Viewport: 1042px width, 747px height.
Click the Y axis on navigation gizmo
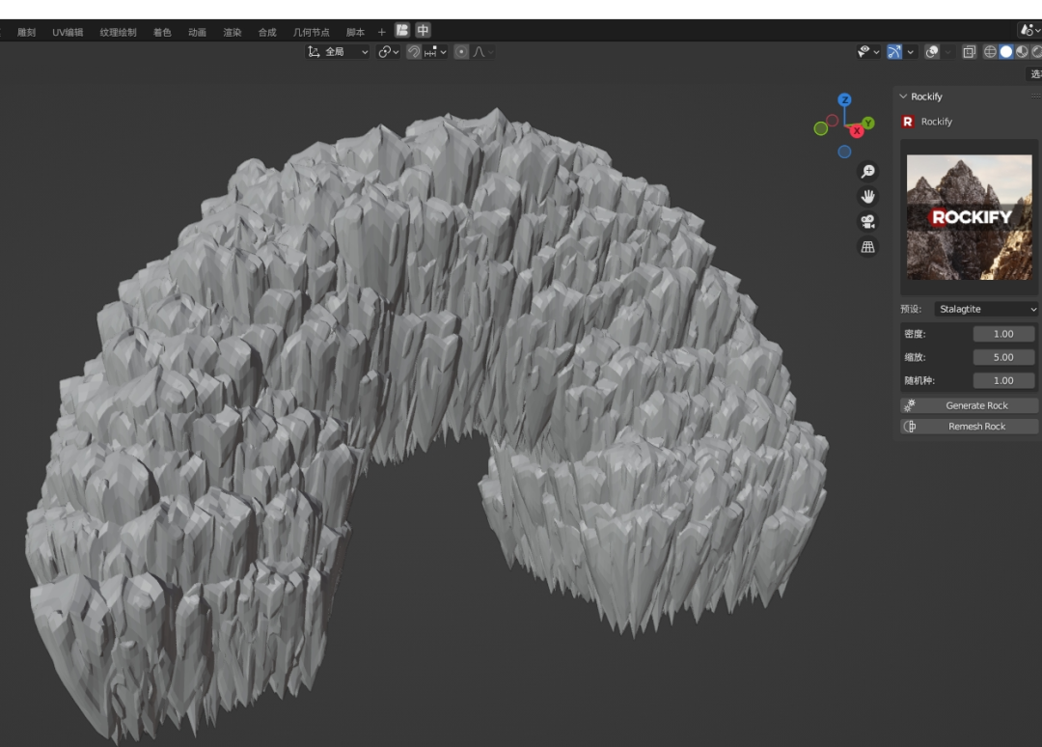pyautogui.click(x=868, y=123)
